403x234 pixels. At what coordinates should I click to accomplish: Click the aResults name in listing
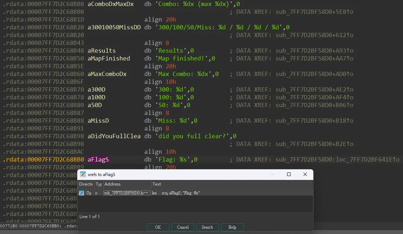pyautogui.click(x=102, y=51)
